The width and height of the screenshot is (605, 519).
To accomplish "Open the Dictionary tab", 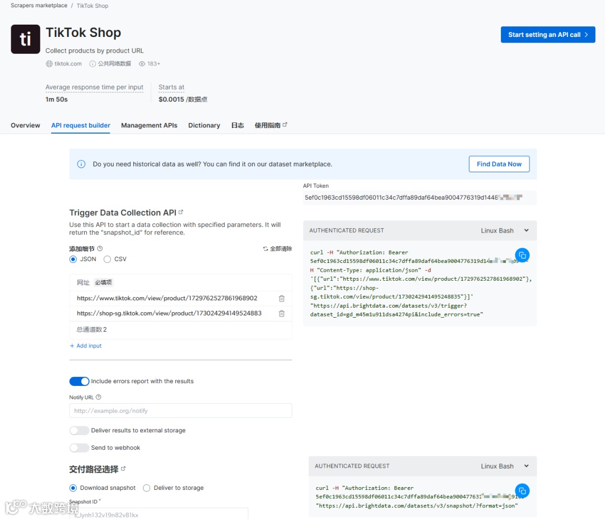I will click(204, 125).
